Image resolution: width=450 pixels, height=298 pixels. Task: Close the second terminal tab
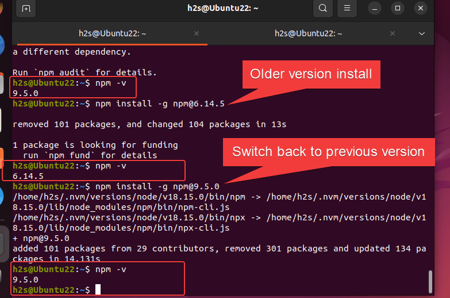point(393,33)
